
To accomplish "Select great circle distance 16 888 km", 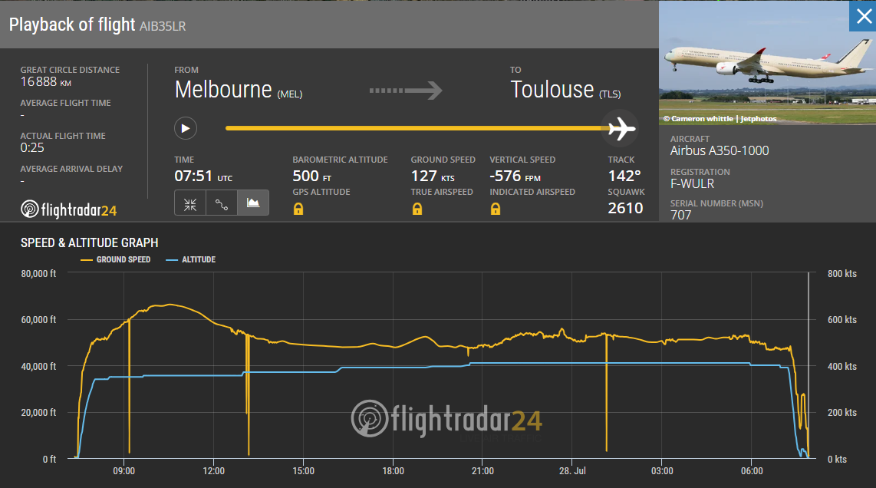I will pos(46,81).
